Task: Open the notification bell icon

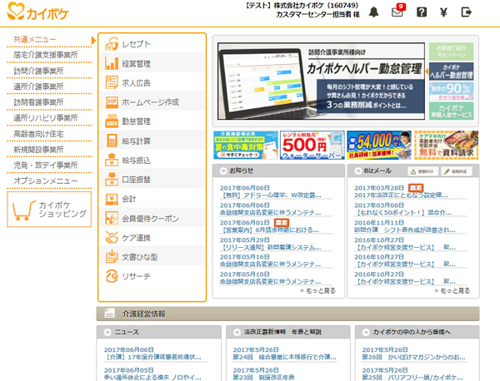Action: point(373,12)
